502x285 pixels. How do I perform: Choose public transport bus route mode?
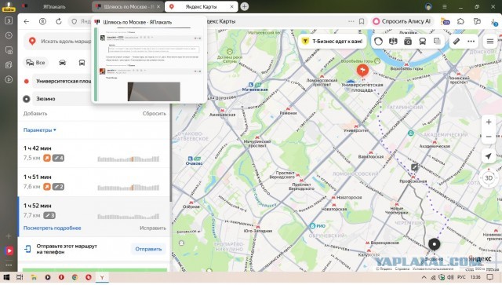82,63
